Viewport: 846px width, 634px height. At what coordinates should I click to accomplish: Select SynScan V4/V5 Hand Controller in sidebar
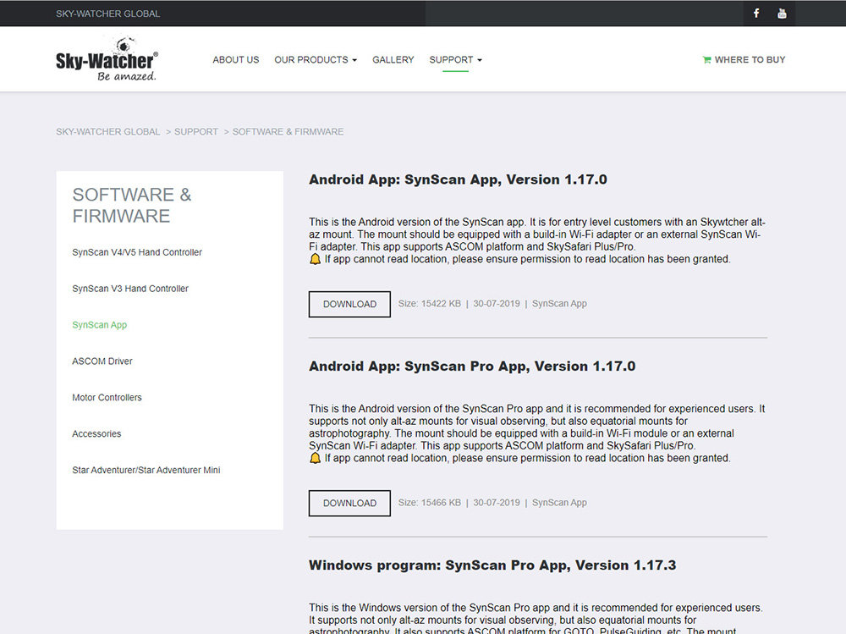click(137, 252)
